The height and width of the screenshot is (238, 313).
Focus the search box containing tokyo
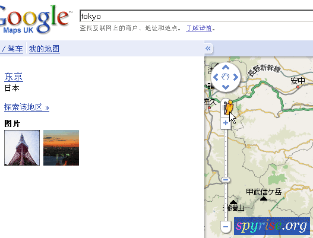[196, 16]
